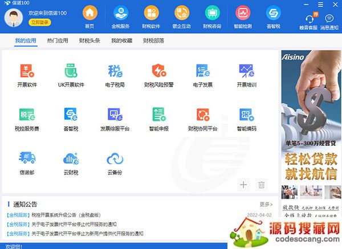
Task: Launch the 云财税 app
Action: (x=71, y=164)
